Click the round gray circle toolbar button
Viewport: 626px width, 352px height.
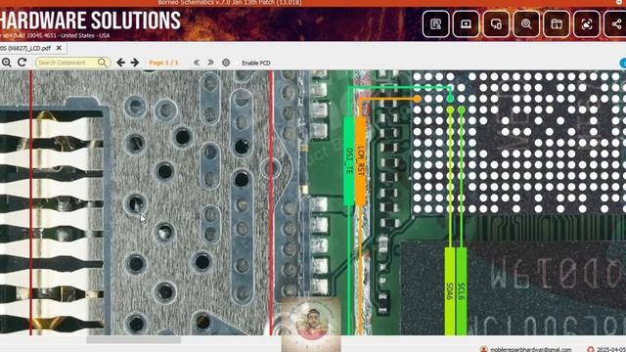coord(226,63)
